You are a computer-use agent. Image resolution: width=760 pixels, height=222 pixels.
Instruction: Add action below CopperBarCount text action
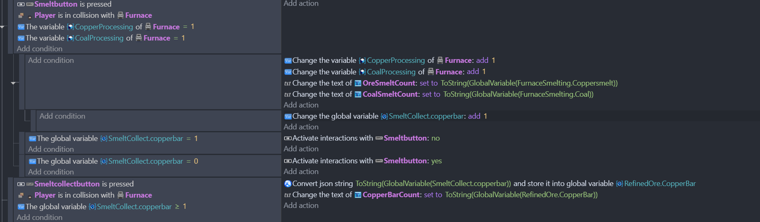pos(301,205)
